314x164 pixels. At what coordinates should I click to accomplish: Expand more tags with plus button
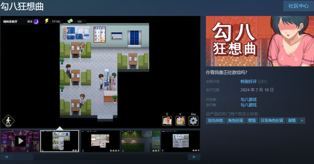point(302,120)
